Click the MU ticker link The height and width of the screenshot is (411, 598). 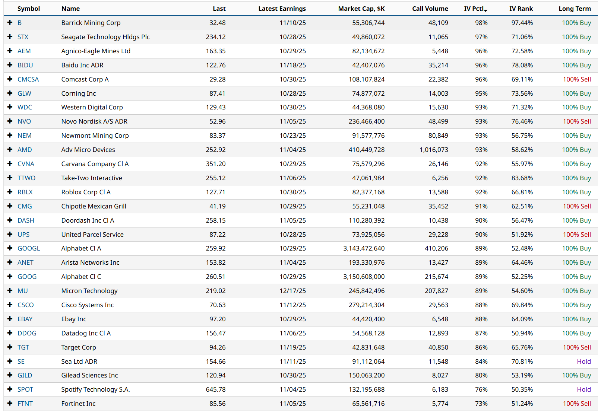pyautogui.click(x=22, y=291)
